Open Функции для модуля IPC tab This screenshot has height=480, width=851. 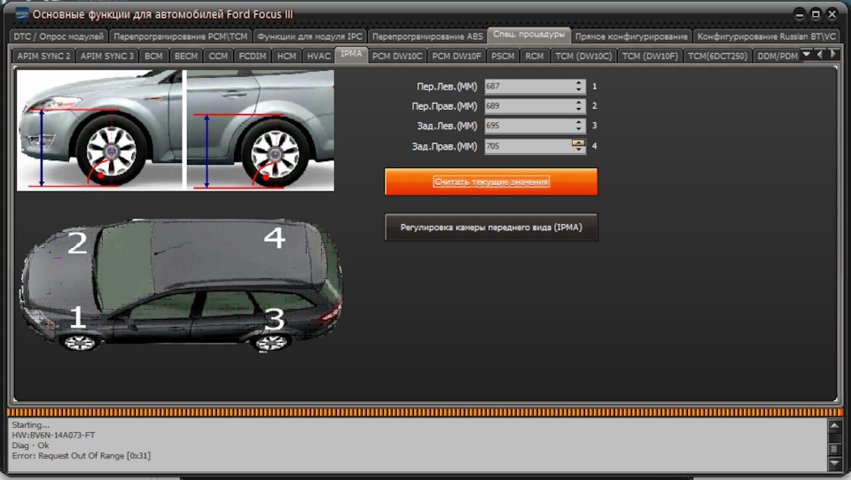[x=309, y=36]
